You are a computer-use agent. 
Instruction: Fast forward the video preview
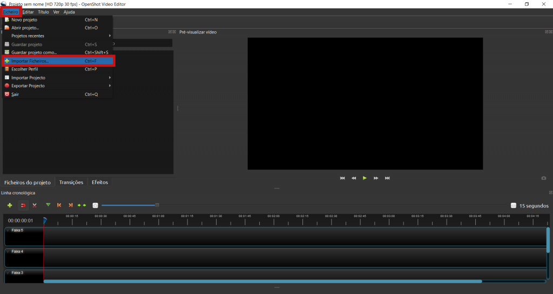[x=376, y=178]
